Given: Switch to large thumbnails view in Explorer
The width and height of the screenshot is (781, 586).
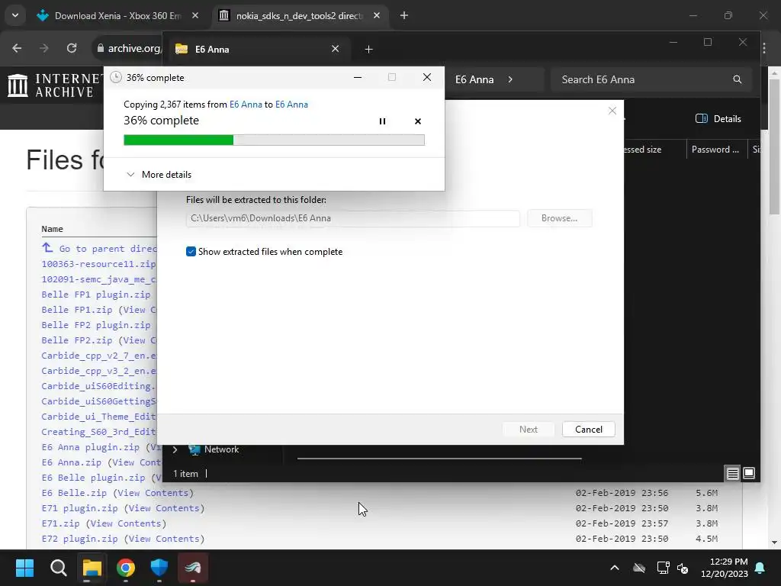Looking at the screenshot, I should (749, 473).
